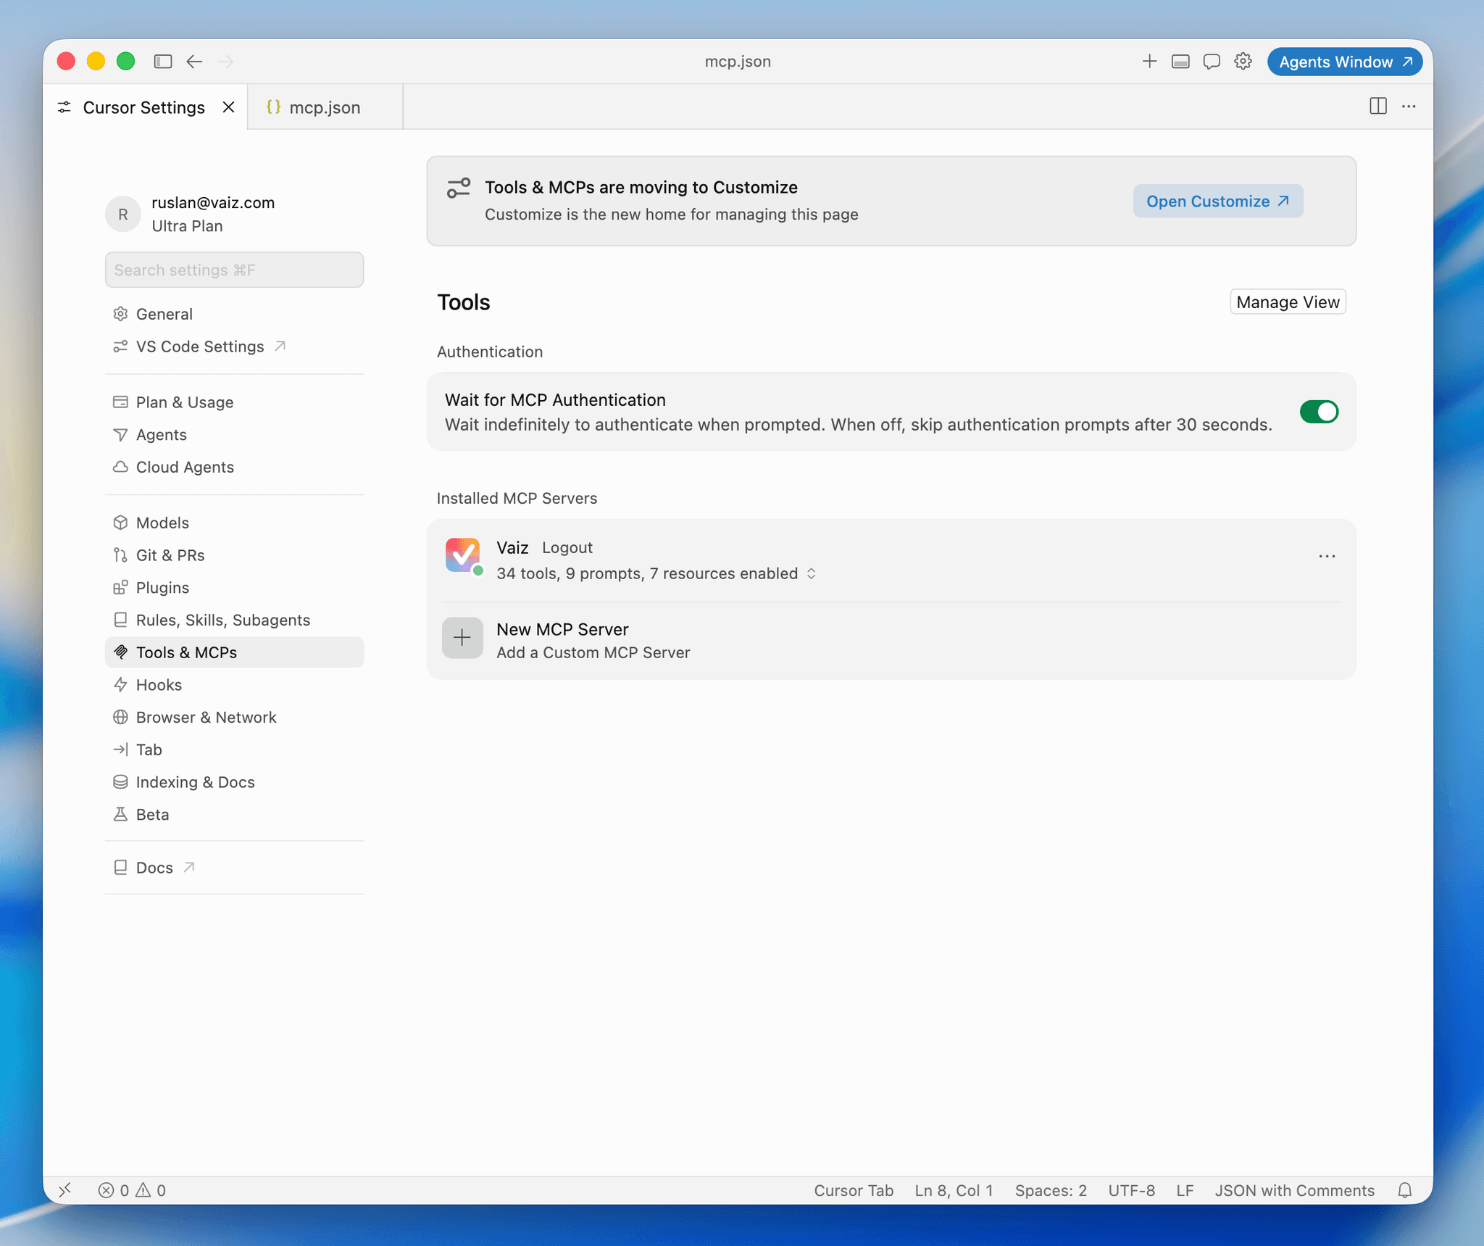Image resolution: width=1484 pixels, height=1246 pixels.
Task: Open the settings gear in title bar
Action: pos(1243,62)
